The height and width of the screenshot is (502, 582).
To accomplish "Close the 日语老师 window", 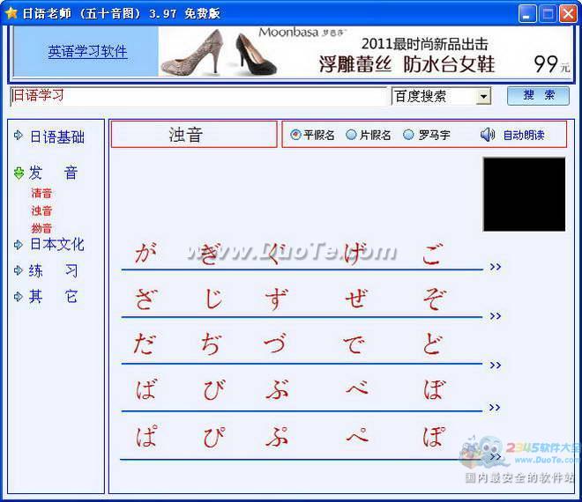I will coord(568,14).
